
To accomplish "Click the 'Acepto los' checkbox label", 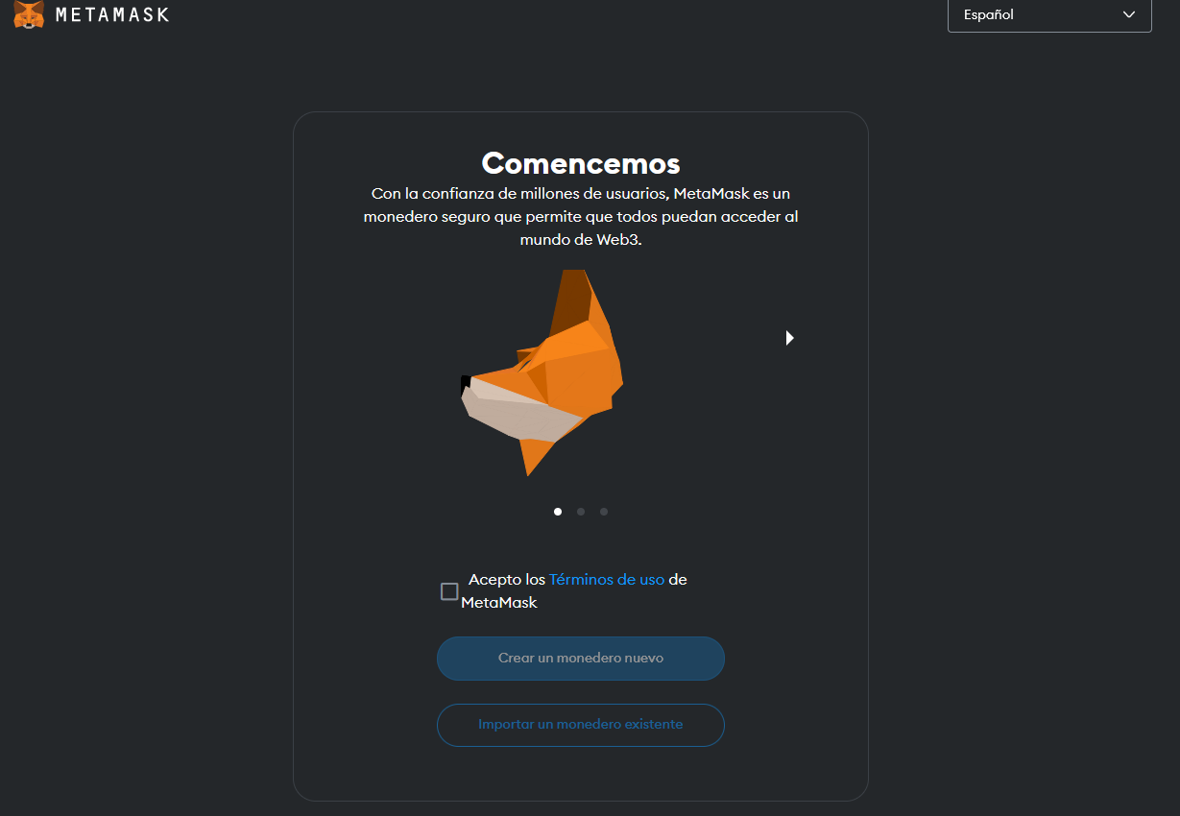I will tap(507, 580).
